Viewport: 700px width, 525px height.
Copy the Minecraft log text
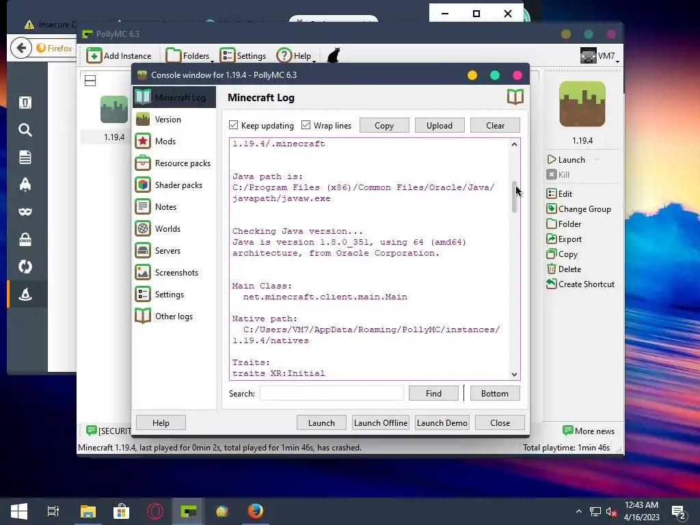pos(384,126)
